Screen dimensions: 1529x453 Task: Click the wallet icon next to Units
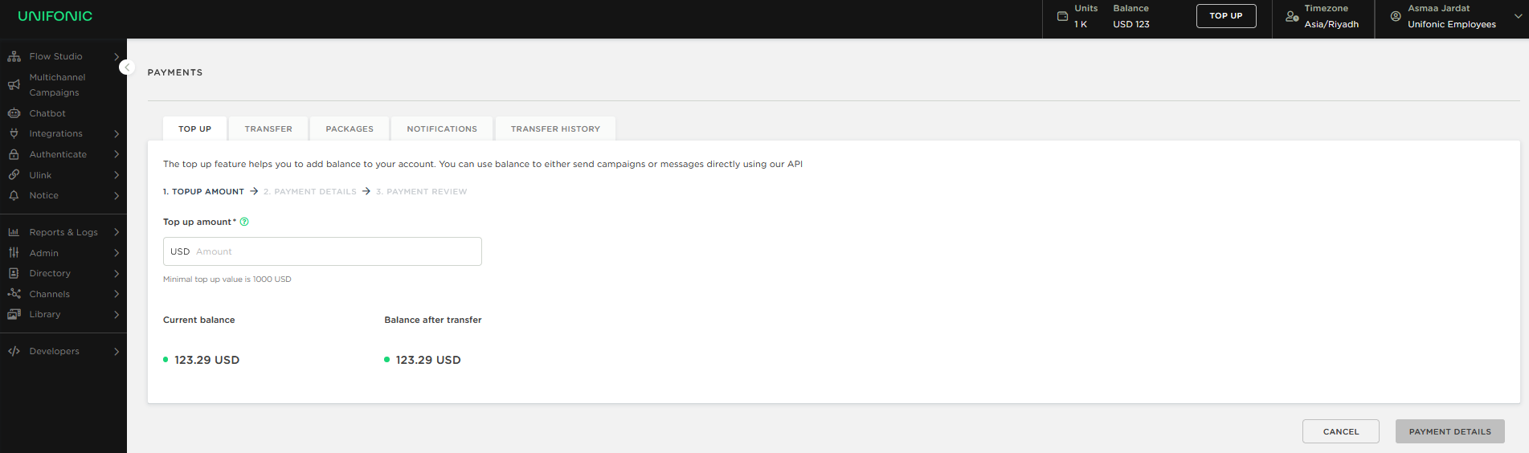(1062, 16)
